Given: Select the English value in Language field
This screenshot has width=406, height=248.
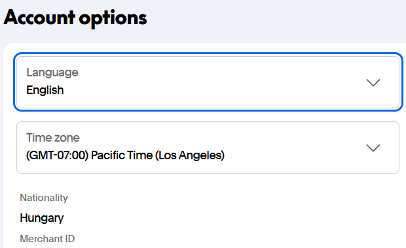Looking at the screenshot, I should 45,90.
